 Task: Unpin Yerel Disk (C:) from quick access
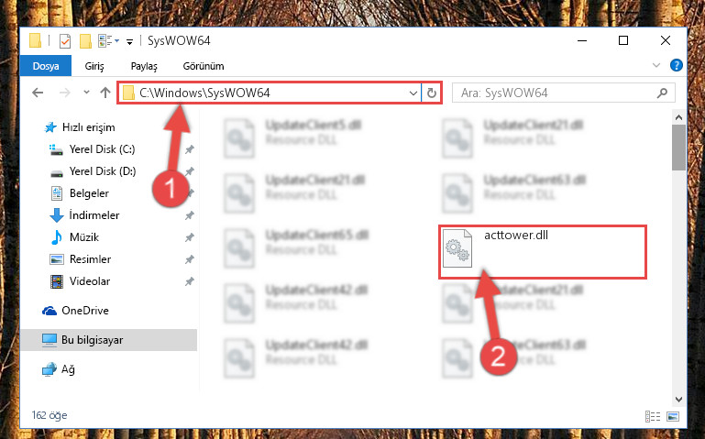(189, 149)
